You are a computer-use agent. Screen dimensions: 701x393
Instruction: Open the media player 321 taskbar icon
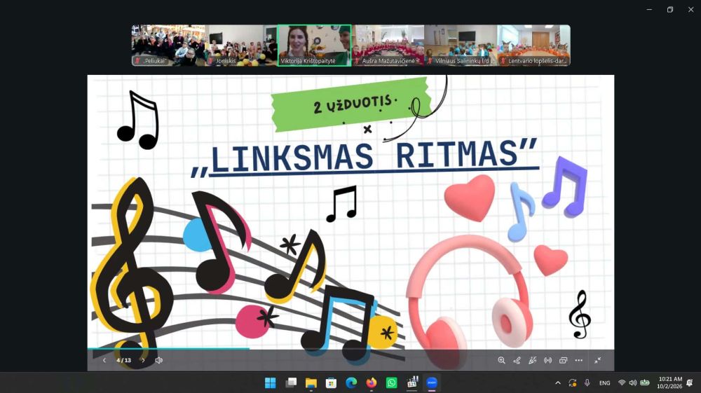pos(411,382)
